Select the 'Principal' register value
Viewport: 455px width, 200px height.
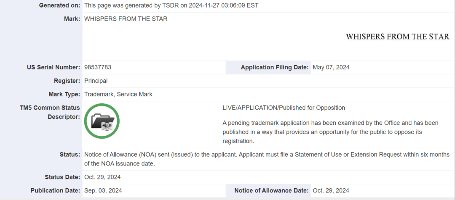(x=96, y=81)
